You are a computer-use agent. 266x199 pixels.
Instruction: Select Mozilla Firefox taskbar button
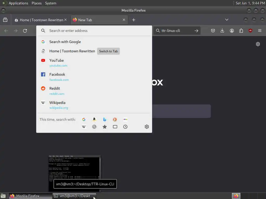click(31, 196)
